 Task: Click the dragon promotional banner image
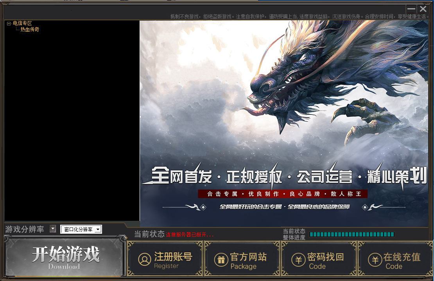(284, 123)
